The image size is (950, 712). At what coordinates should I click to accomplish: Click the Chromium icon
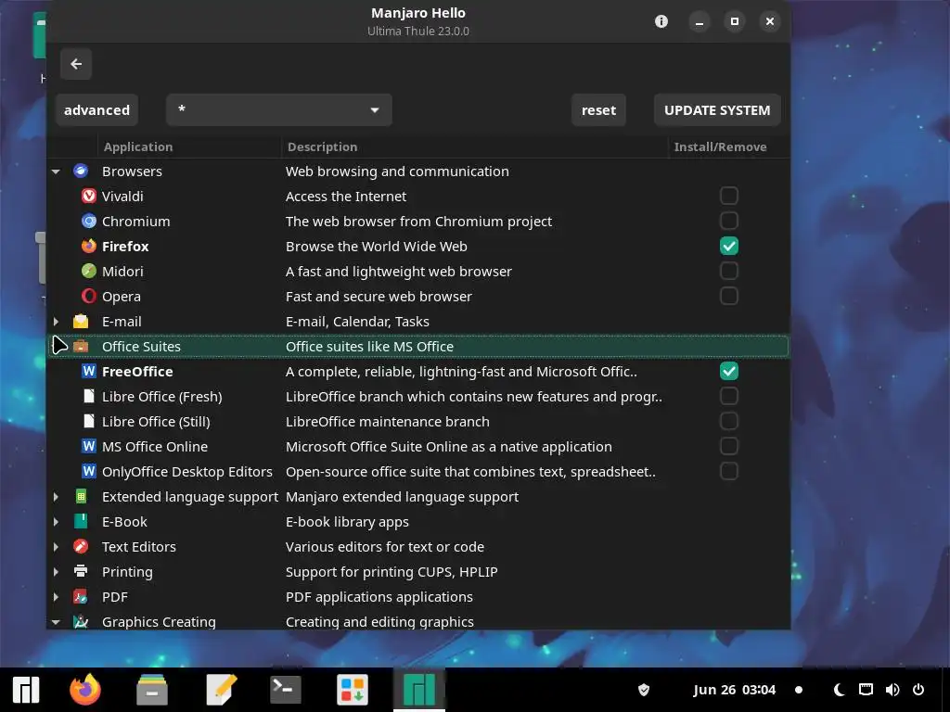click(x=89, y=221)
